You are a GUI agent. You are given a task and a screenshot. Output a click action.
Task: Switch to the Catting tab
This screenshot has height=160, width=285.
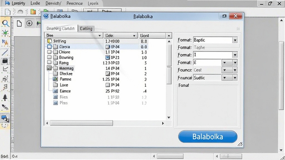(86, 28)
